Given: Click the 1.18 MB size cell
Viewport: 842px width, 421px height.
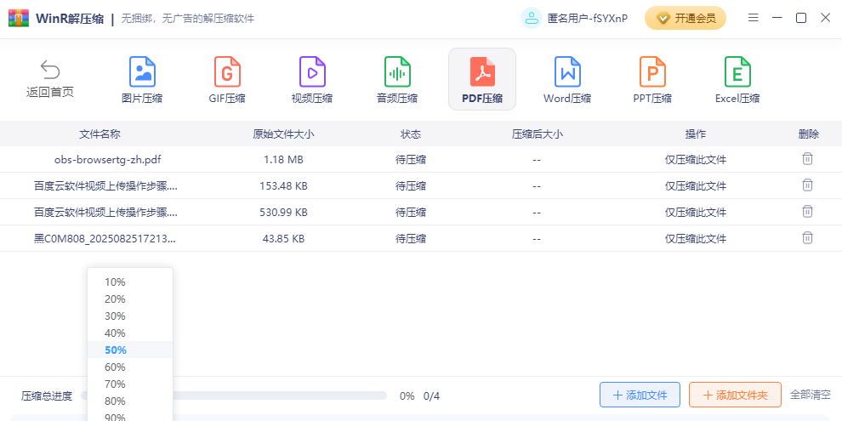Looking at the screenshot, I should coord(283,160).
